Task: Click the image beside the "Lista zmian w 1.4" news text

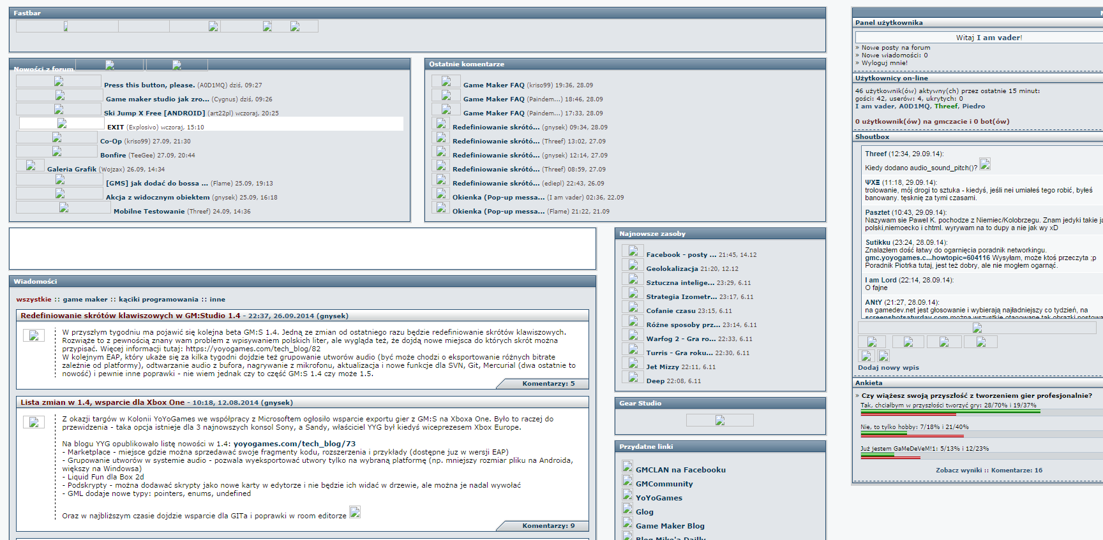Action: click(x=34, y=422)
